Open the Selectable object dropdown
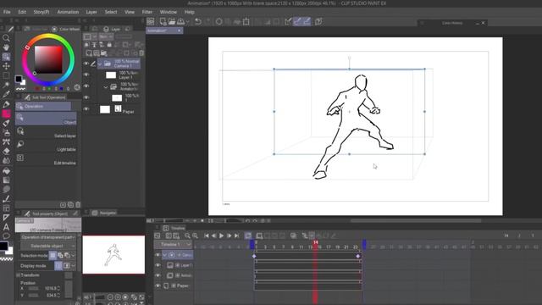 tap(47, 246)
